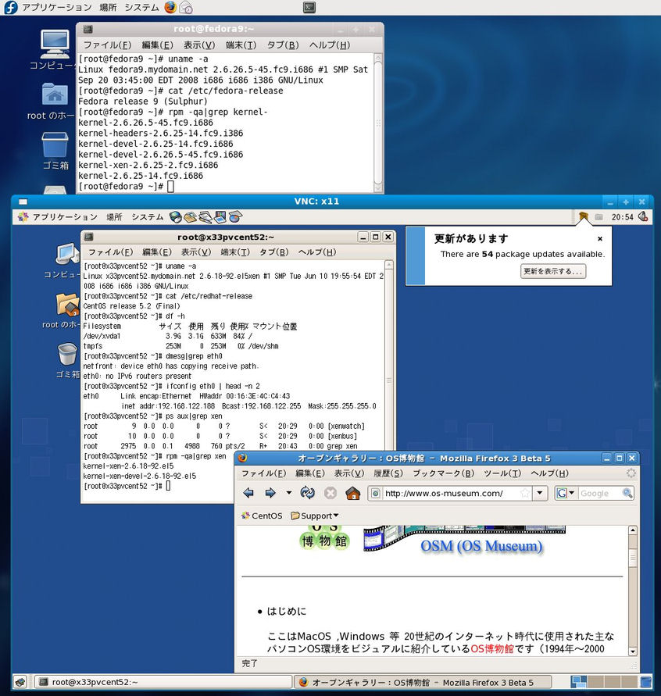Click the site identity icon in the address bar
Viewport: 661px width, 696px height.
point(376,493)
